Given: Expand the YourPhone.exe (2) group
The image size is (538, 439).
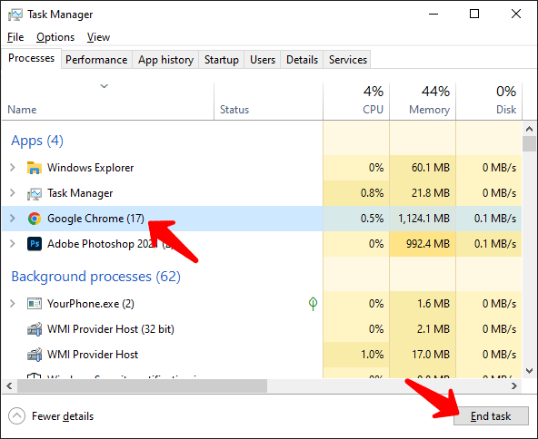Looking at the screenshot, I should click(13, 303).
